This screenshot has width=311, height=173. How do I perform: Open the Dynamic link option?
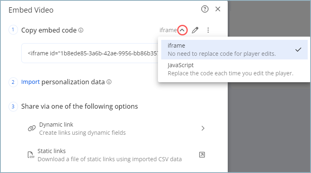[x=116, y=129]
